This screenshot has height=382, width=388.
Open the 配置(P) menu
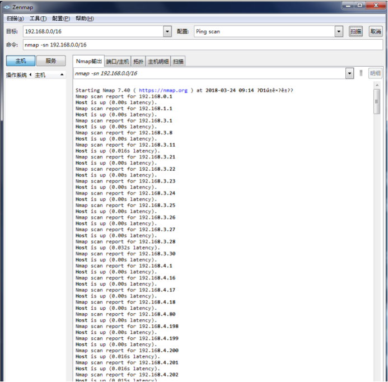point(61,18)
